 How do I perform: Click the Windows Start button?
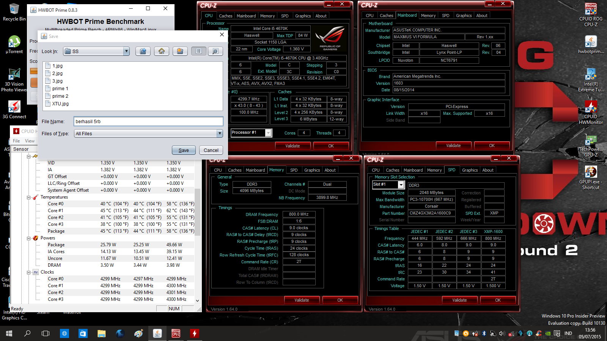click(9, 333)
